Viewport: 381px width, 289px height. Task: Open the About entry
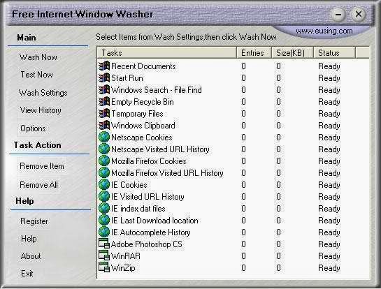(x=31, y=256)
